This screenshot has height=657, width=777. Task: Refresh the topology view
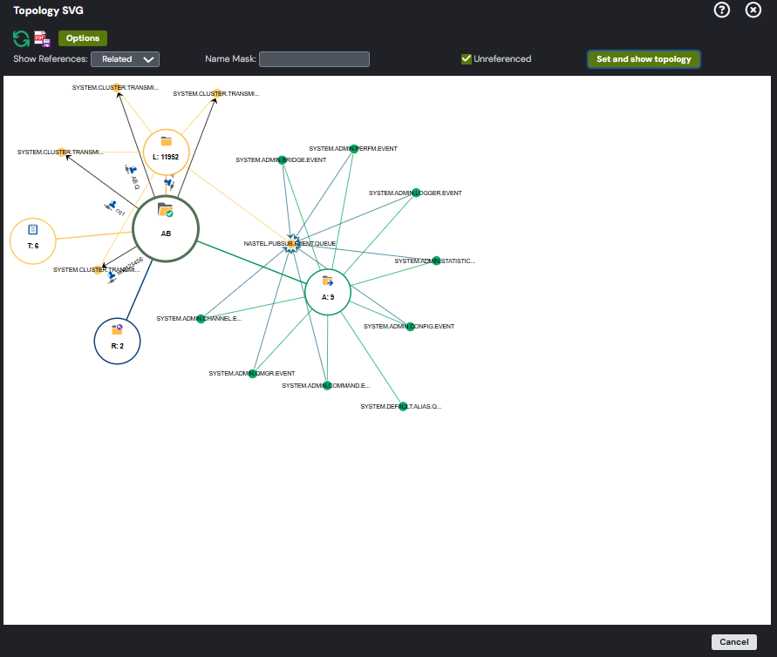21,38
